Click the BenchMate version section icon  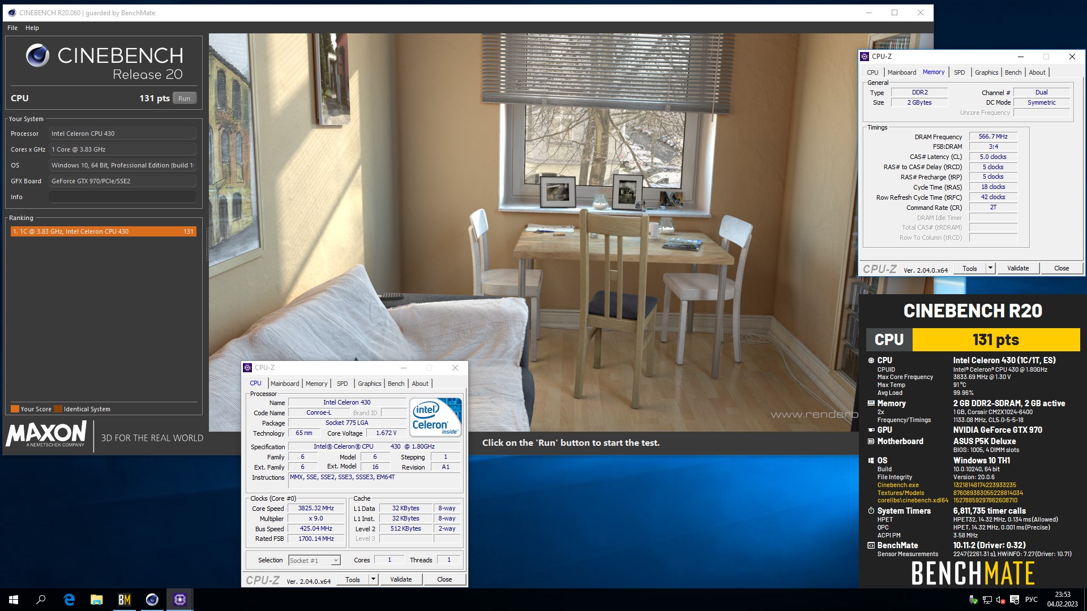(871, 545)
